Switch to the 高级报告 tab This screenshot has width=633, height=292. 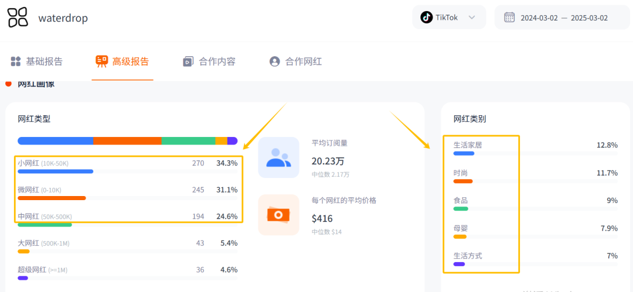coord(122,61)
